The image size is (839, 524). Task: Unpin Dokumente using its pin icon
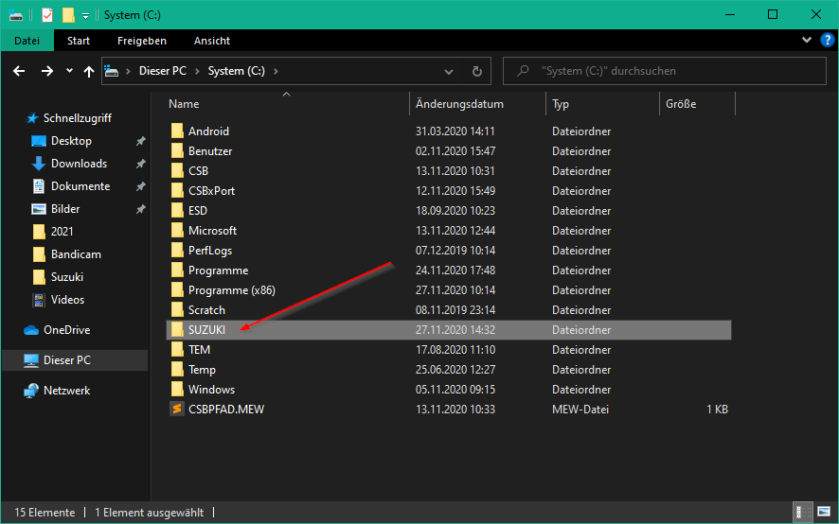(x=141, y=186)
